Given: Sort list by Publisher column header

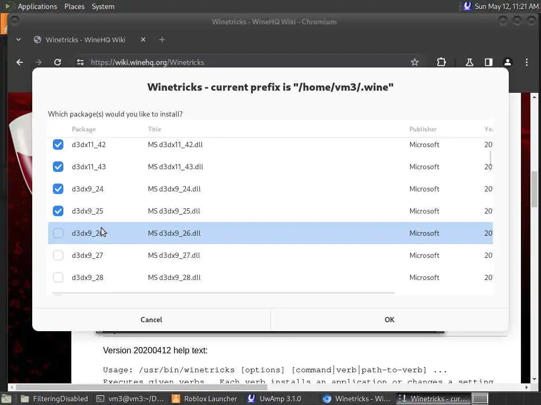Looking at the screenshot, I should (423, 129).
